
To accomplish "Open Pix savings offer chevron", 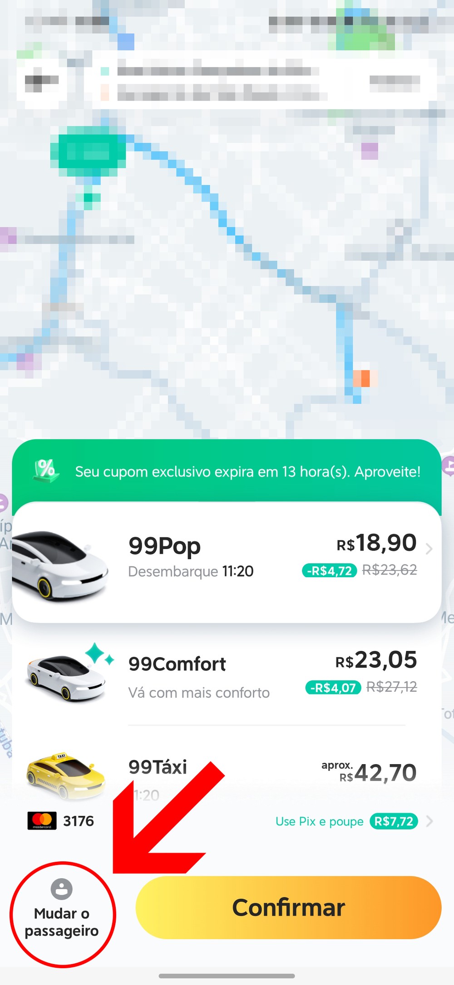I will [x=429, y=821].
